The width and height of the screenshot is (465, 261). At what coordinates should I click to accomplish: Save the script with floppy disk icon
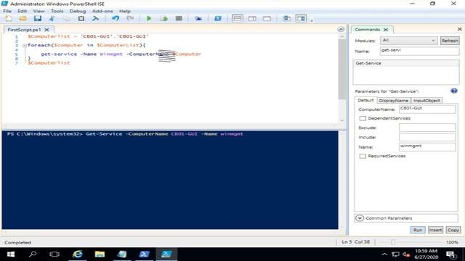coord(37,18)
